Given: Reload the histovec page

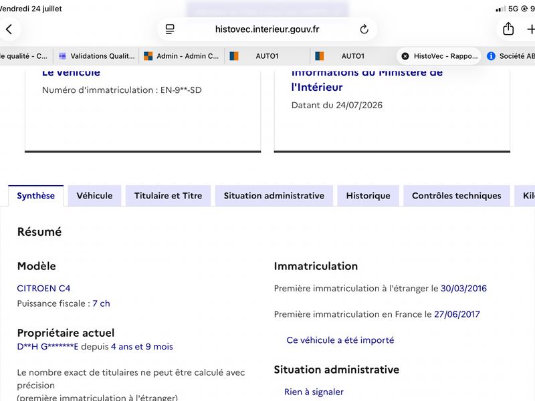Looking at the screenshot, I should click(x=364, y=29).
